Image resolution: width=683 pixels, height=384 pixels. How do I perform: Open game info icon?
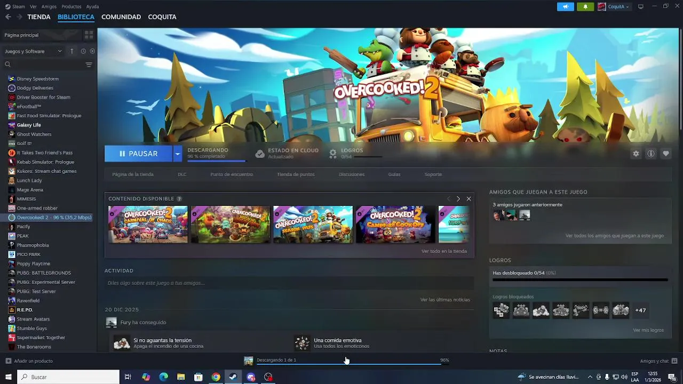pyautogui.click(x=651, y=154)
